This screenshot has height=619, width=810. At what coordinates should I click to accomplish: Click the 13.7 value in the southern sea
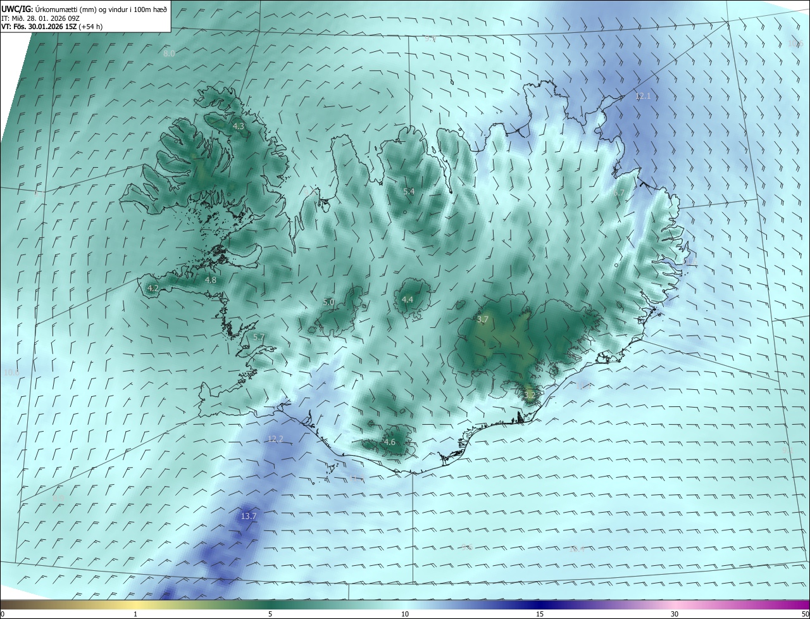[249, 516]
